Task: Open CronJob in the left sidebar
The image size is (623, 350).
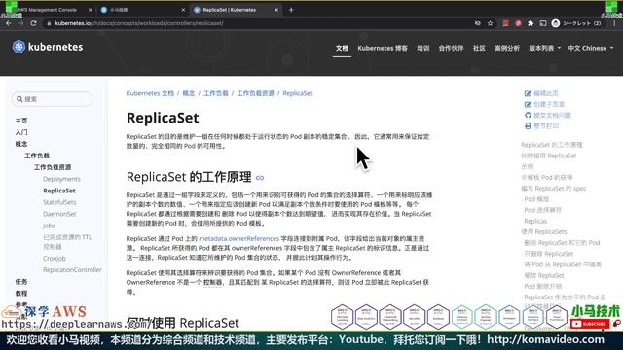Action: pos(55,259)
